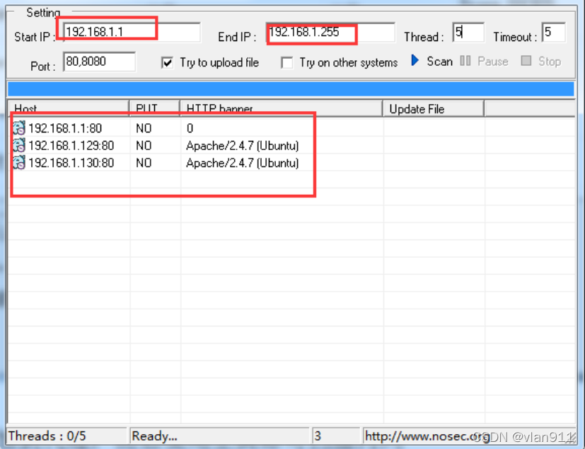
Task: Open the http://www.nosec.org link
Action: (427, 436)
